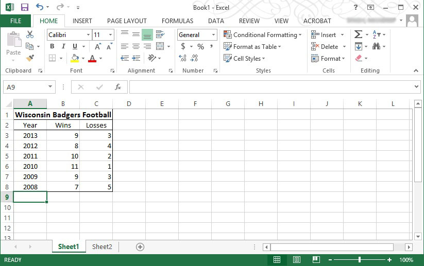This screenshot has width=424, height=266.
Task: Open the DATA ribbon tab
Action: (x=216, y=21)
